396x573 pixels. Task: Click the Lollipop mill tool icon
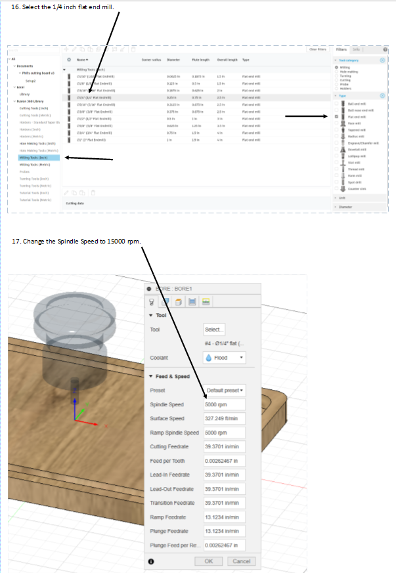pos(343,156)
